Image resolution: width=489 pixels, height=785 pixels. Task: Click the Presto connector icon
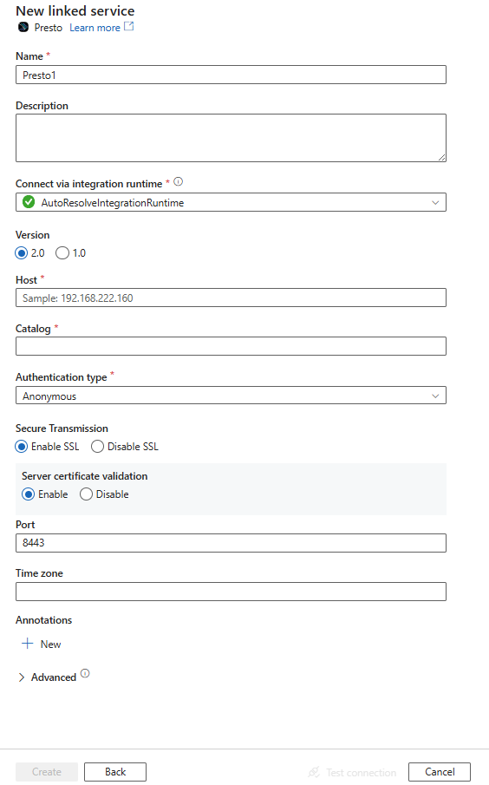pos(23,27)
